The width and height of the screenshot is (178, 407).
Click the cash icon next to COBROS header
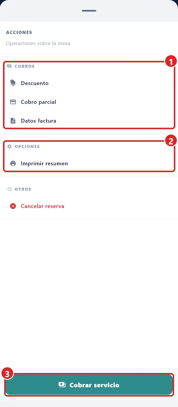point(9,66)
